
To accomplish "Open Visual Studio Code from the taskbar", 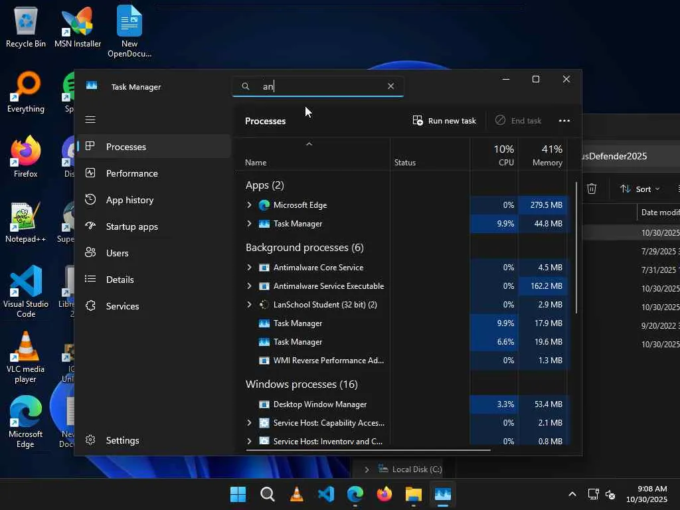I will 326,494.
